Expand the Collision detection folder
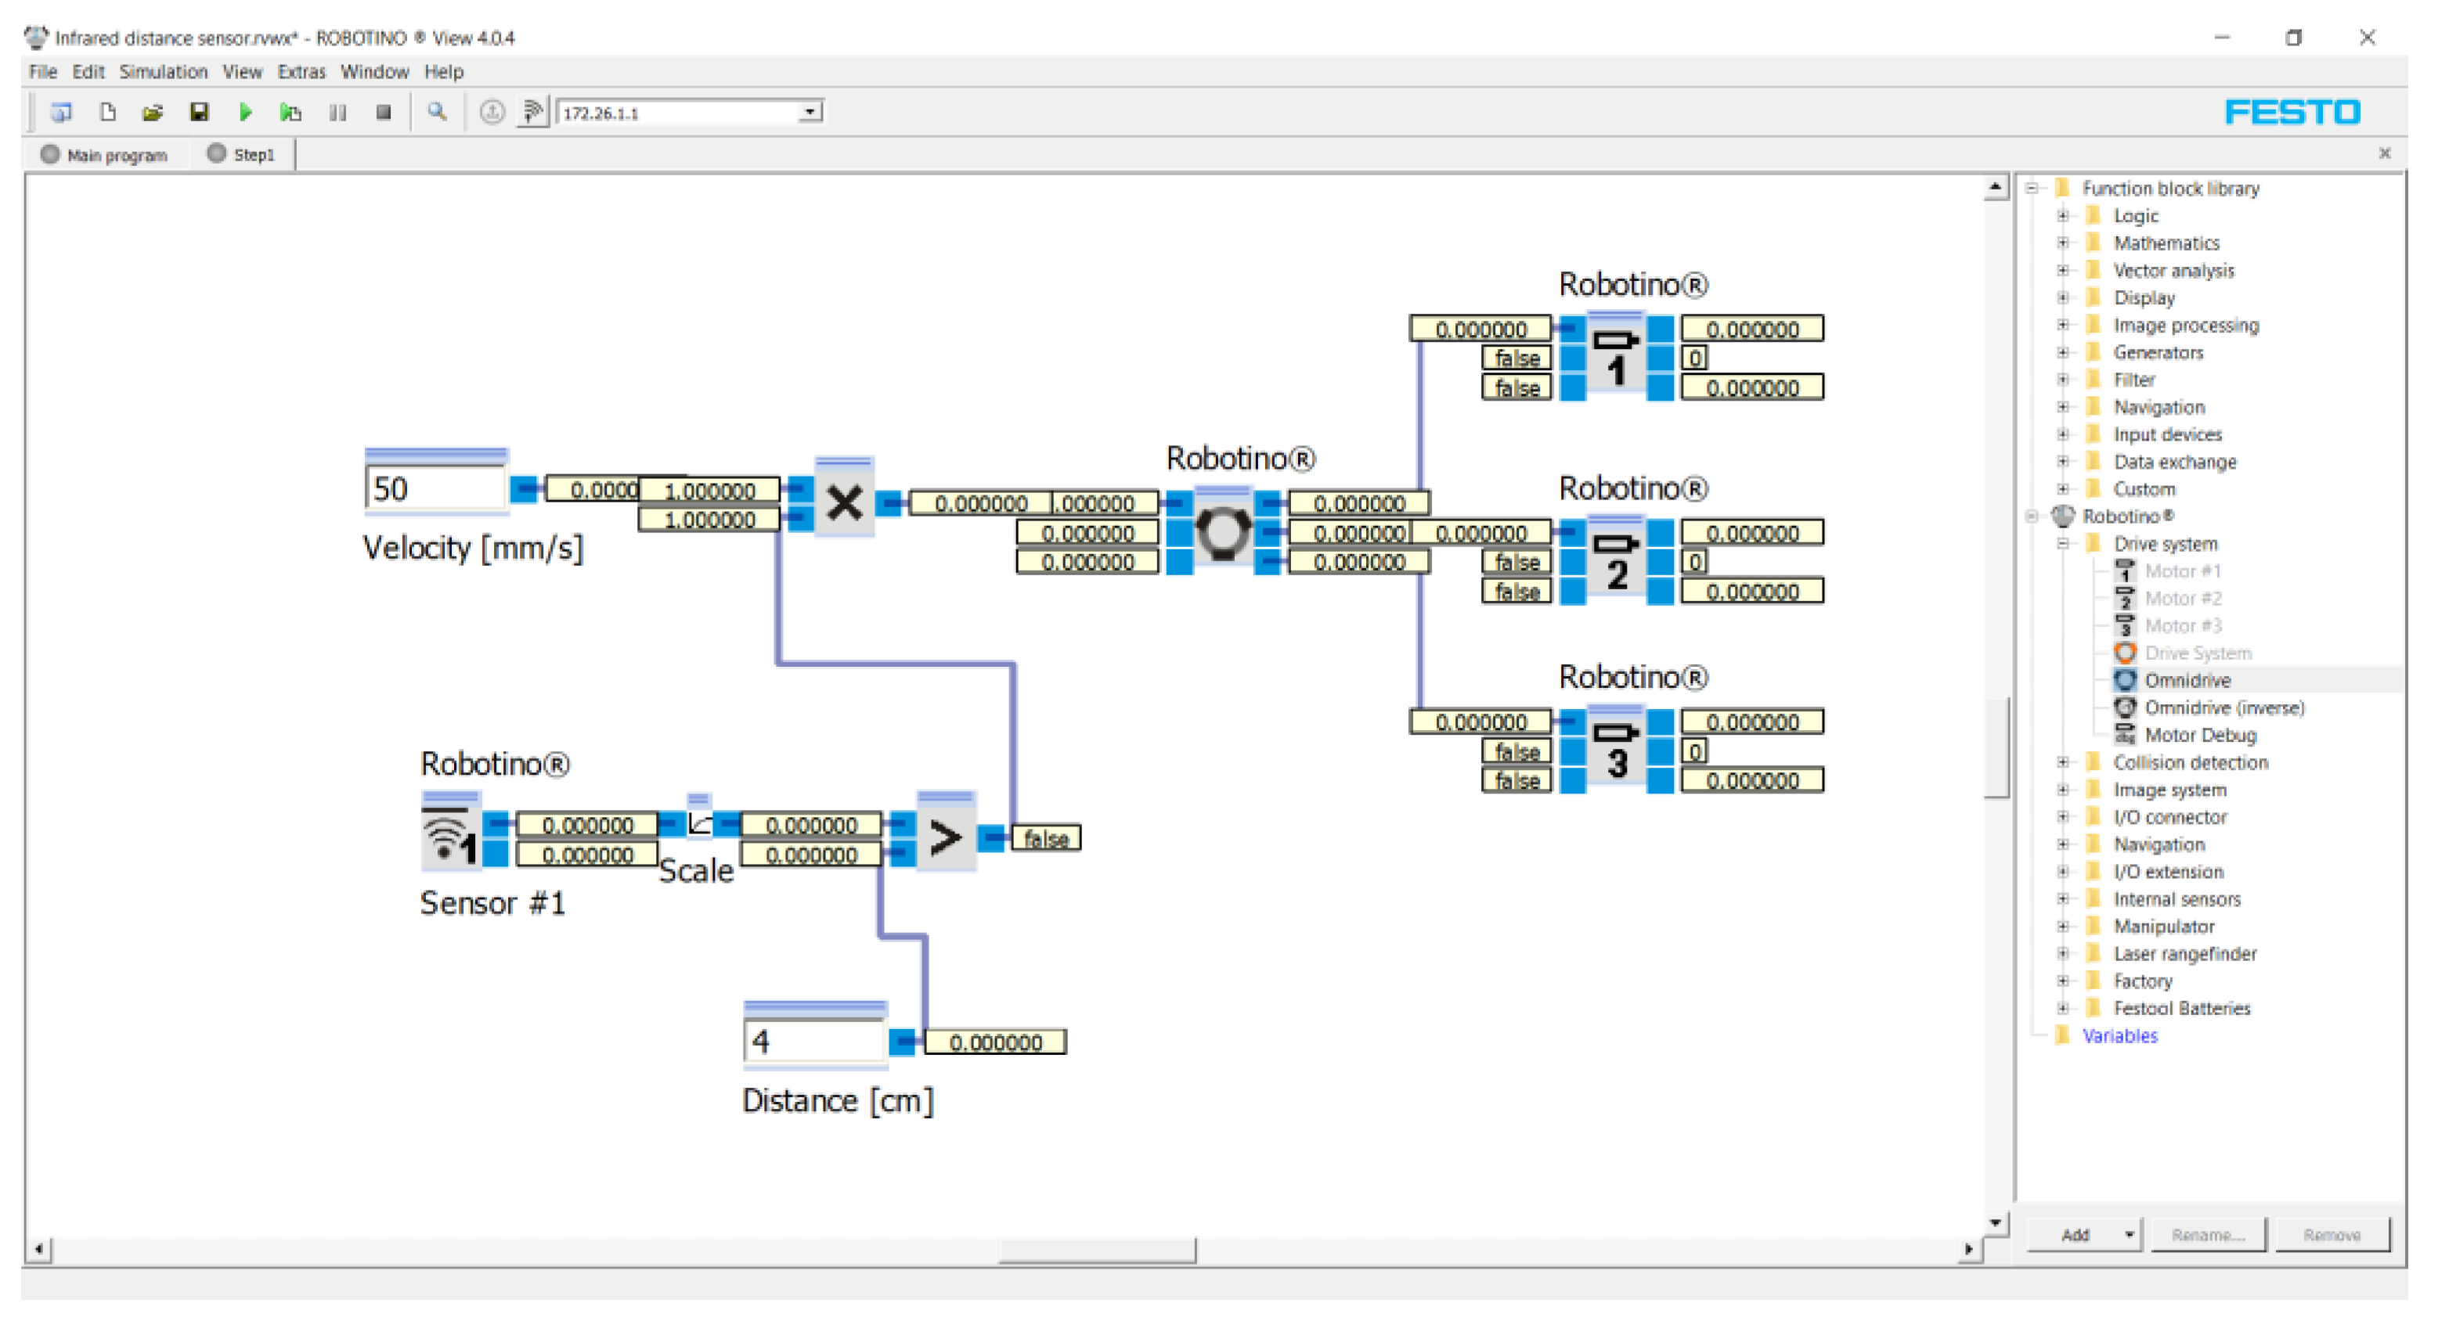This screenshot has width=2438, height=1321. coord(2065,763)
